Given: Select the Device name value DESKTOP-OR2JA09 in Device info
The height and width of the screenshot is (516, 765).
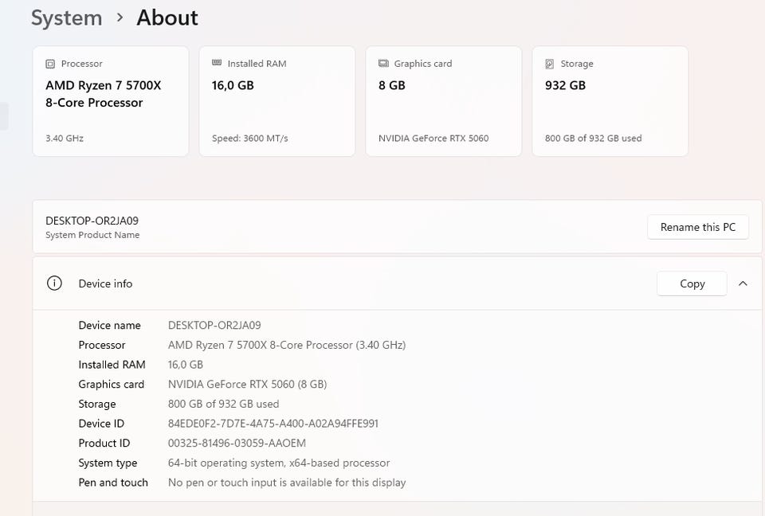Looking at the screenshot, I should tap(214, 326).
